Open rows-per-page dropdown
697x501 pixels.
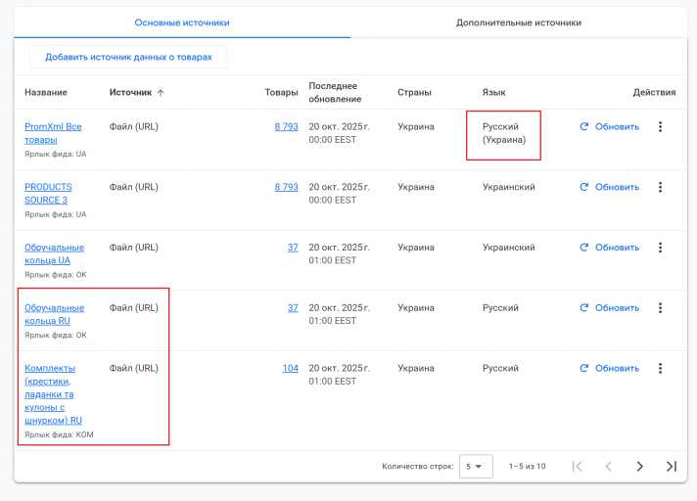tap(476, 467)
